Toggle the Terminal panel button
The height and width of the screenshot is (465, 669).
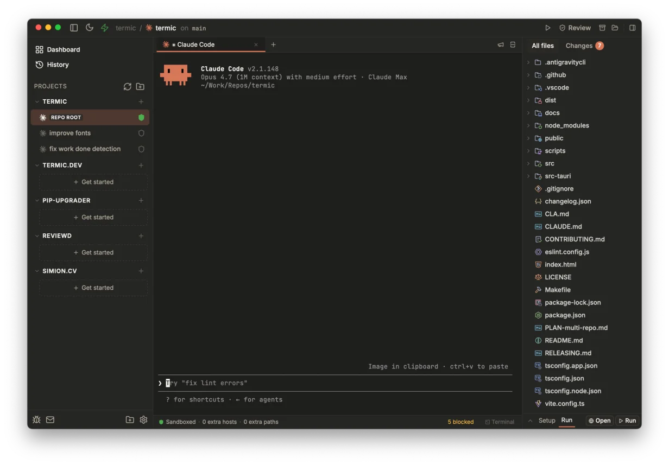(x=500, y=422)
